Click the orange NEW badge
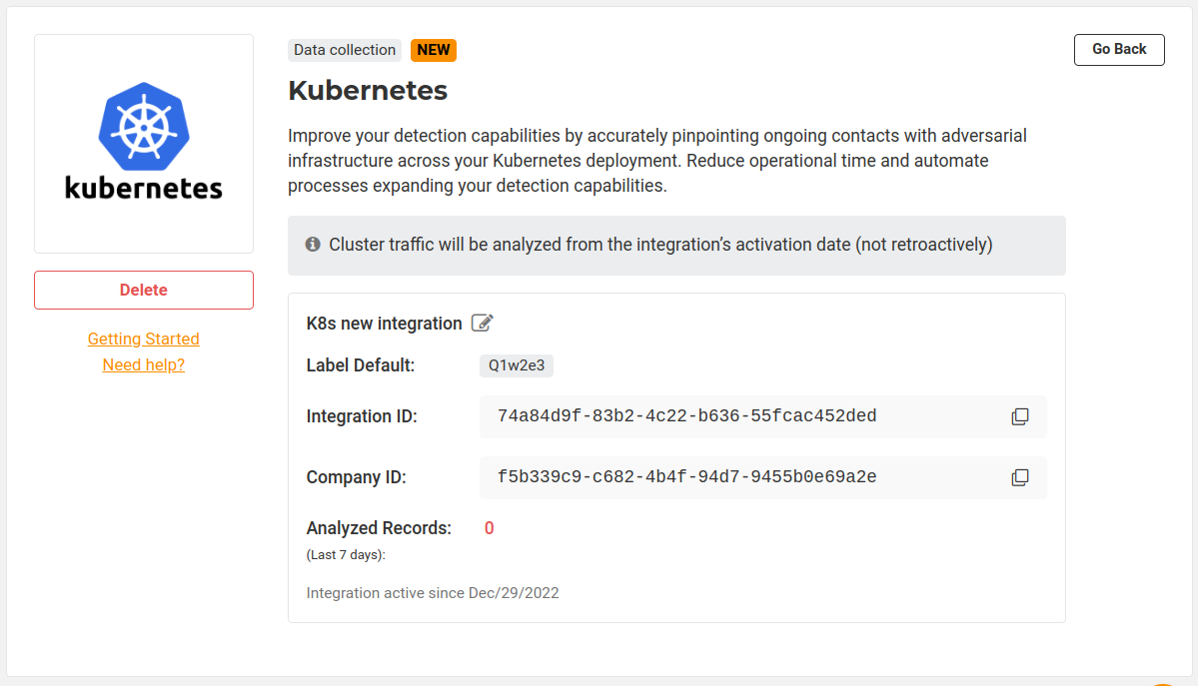 pos(434,50)
